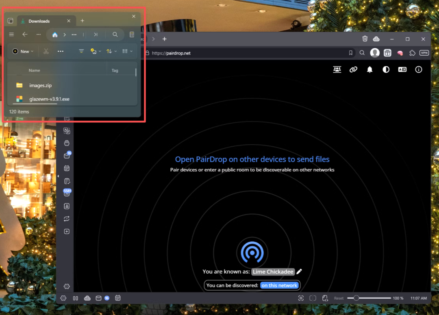Viewport: 439px width, 315px height.
Task: Edit device name with pencil icon
Action: pyautogui.click(x=299, y=272)
